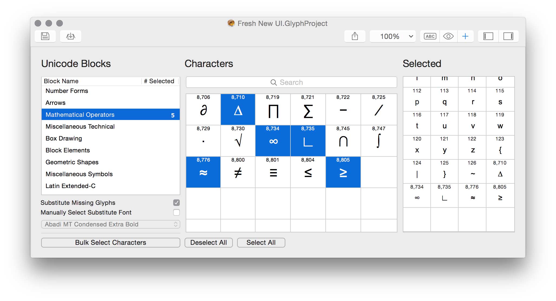Select the division slash character 8,725
This screenshot has width=556, height=301.
coord(379,109)
